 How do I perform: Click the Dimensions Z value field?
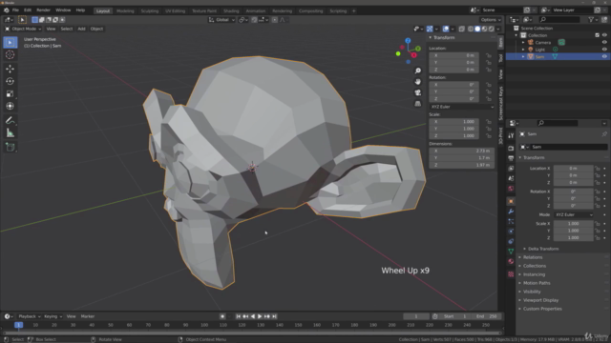[x=462, y=165]
